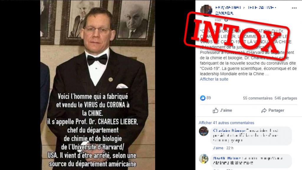Click the public globe privacy icon
This screenshot has height=170, width=302.
click(226, 20)
